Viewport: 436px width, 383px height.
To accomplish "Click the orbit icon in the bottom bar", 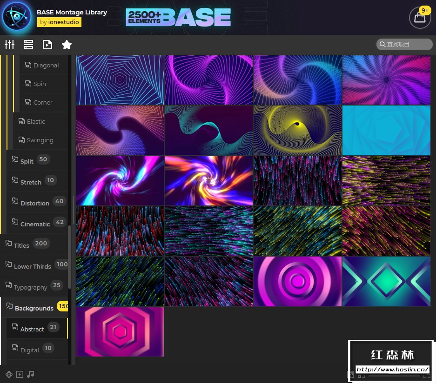I will 9,374.
